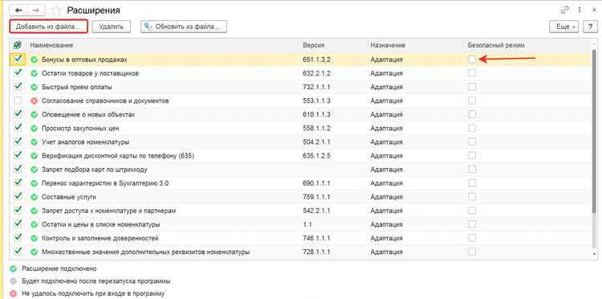Toggle safe mode for Составные услуги
This screenshot has height=299, width=602.
click(x=472, y=197)
